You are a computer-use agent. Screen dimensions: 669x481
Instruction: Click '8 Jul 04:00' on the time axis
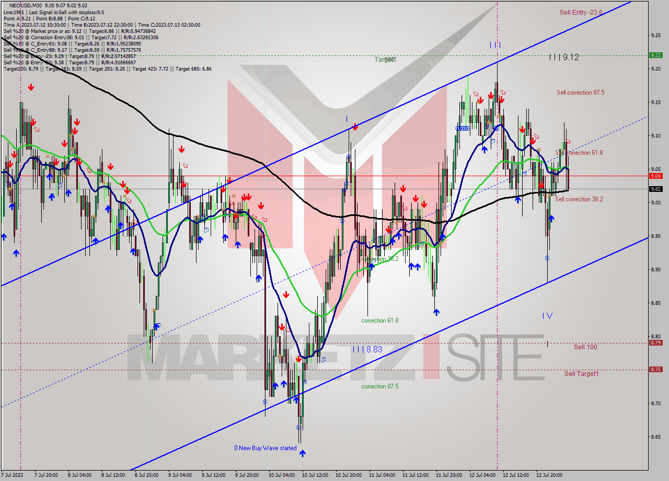79,475
